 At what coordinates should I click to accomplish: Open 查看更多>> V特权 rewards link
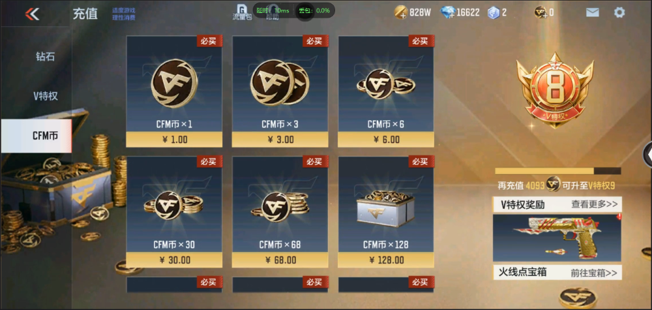pos(594,204)
